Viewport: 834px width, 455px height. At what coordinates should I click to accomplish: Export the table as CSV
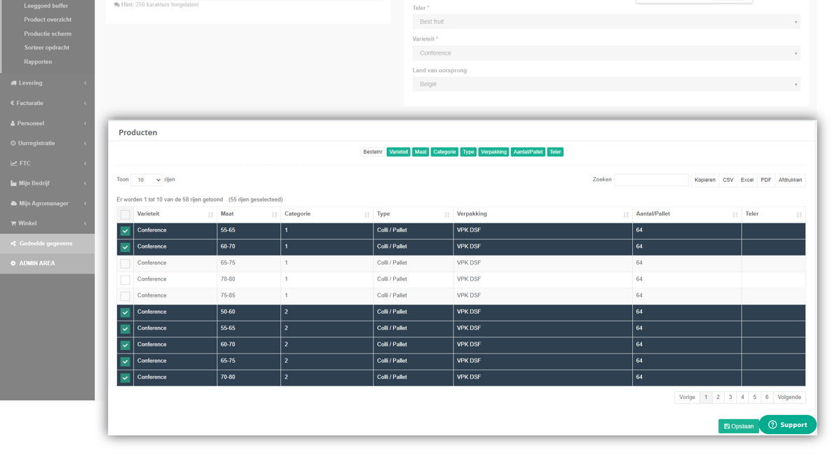728,180
